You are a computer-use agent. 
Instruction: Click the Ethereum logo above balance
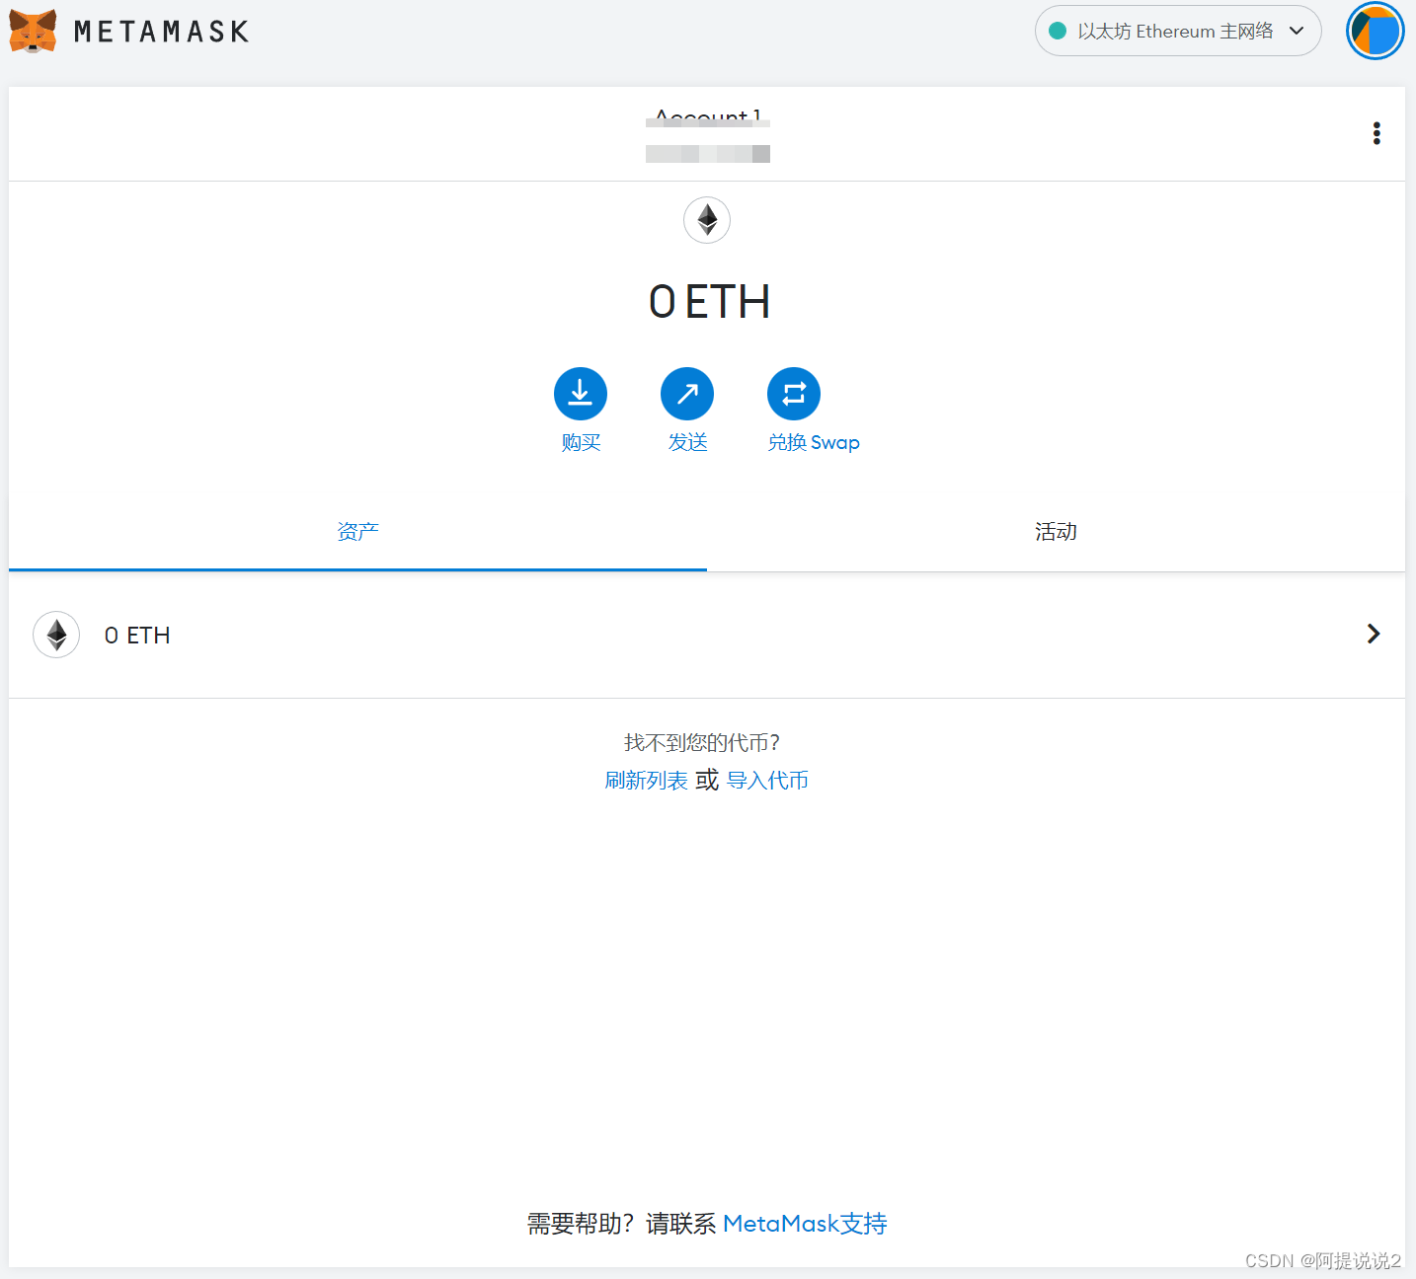[707, 220]
